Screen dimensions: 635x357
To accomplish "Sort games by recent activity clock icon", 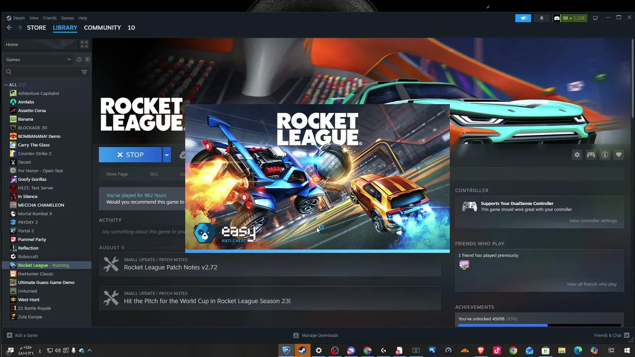I will pyautogui.click(x=79, y=59).
